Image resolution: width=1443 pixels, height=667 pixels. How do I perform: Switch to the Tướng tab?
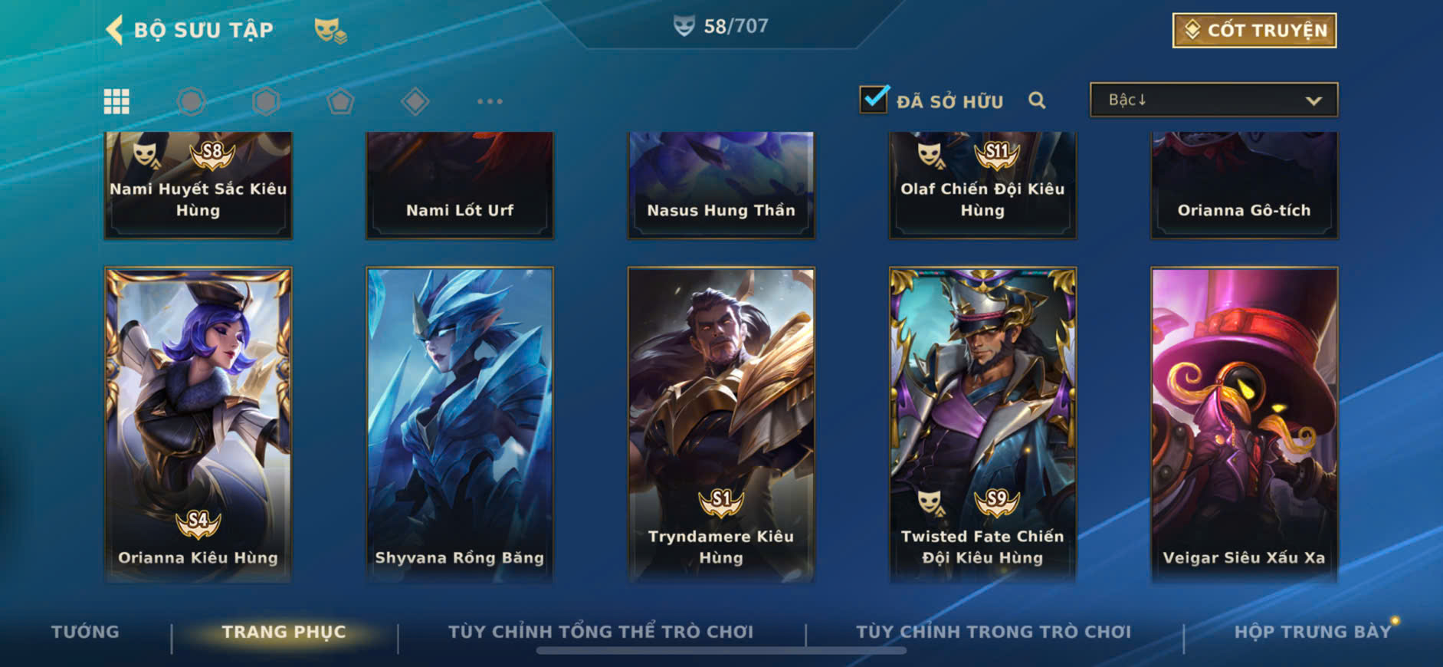(x=85, y=632)
